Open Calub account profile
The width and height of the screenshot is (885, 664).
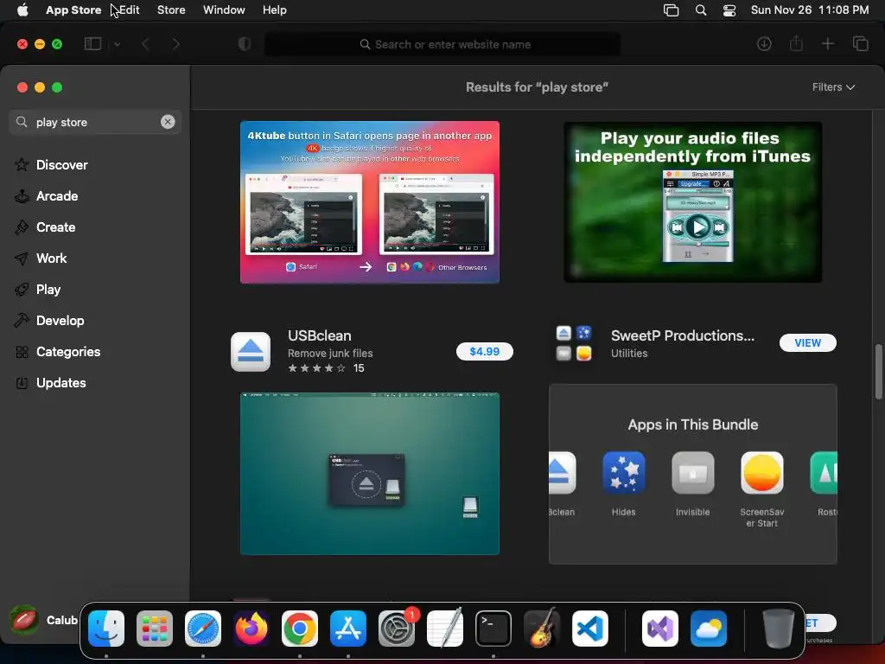(x=44, y=620)
